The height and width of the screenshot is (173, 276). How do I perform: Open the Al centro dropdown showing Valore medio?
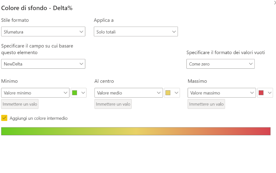pyautogui.click(x=129, y=93)
